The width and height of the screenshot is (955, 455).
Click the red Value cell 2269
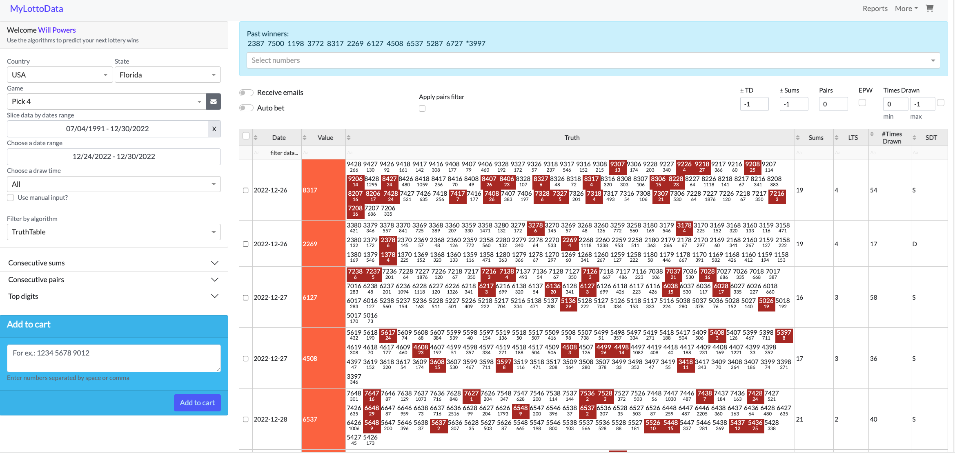(323, 244)
